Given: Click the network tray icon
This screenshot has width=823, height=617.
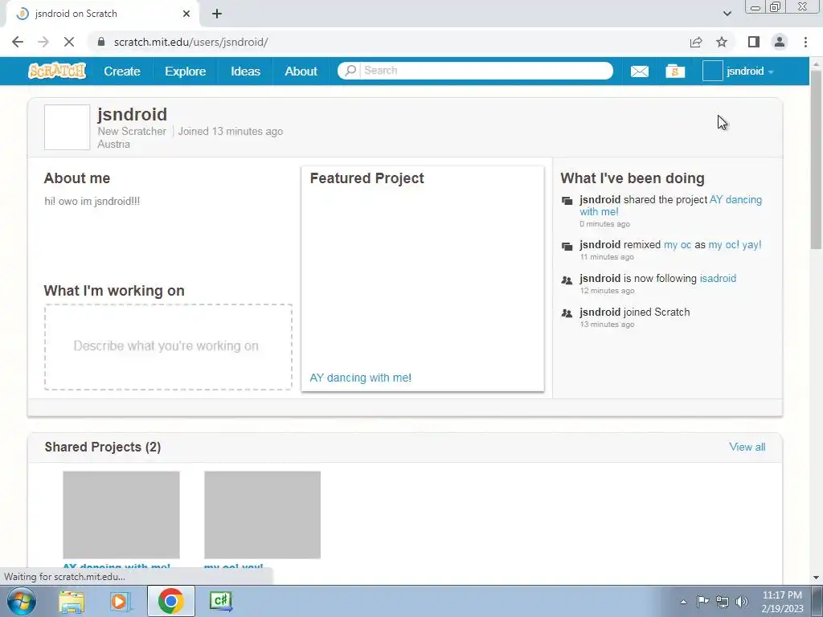Looking at the screenshot, I should [x=723, y=602].
